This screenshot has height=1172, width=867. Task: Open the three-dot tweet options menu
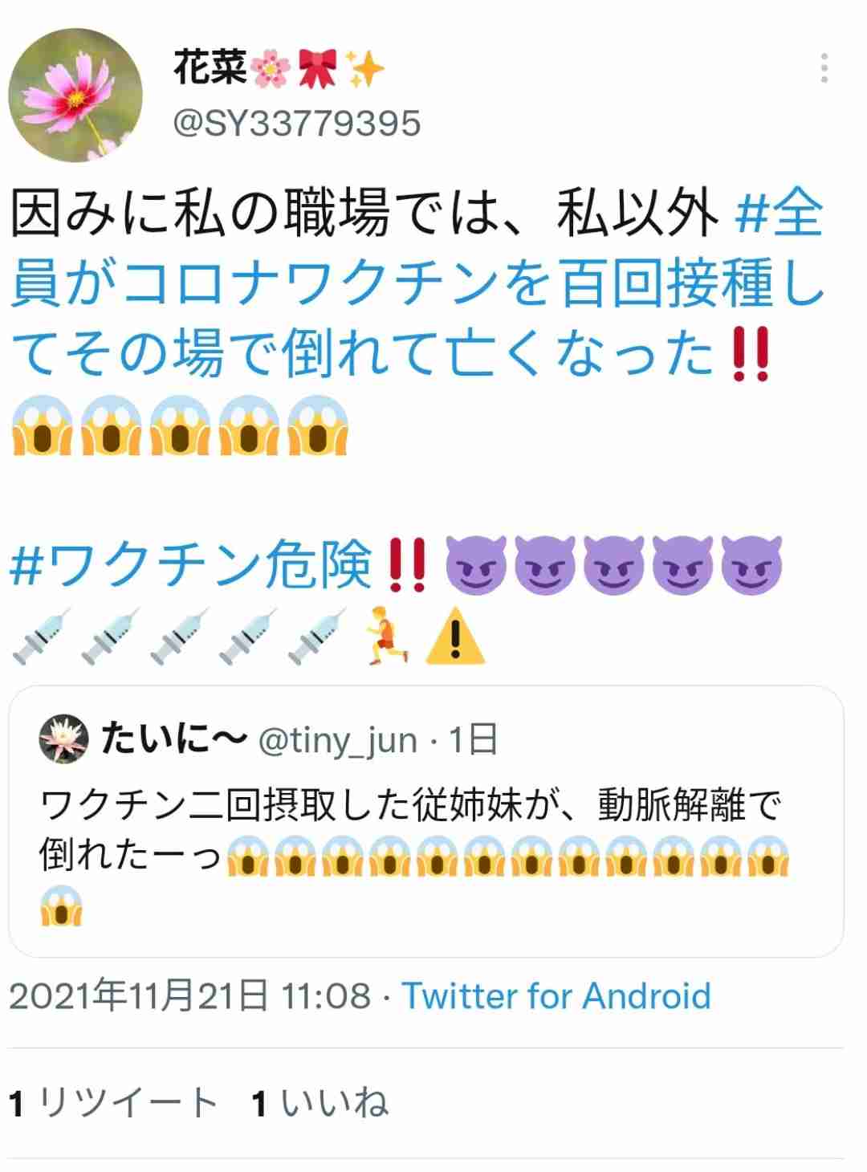click(824, 69)
